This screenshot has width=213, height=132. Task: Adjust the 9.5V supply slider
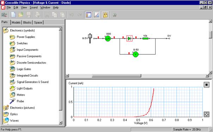point(90,38)
